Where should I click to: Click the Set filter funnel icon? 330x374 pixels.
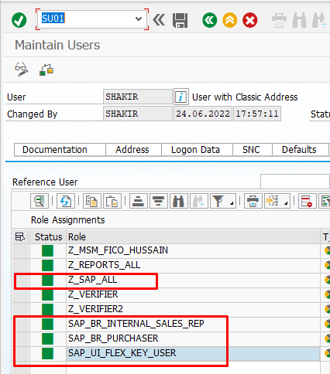[218, 201]
